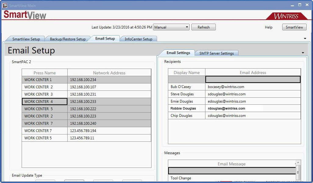The image size is (313, 183).
Task: Select the WORK CENTER 3 row
Action: (x=87, y=94)
